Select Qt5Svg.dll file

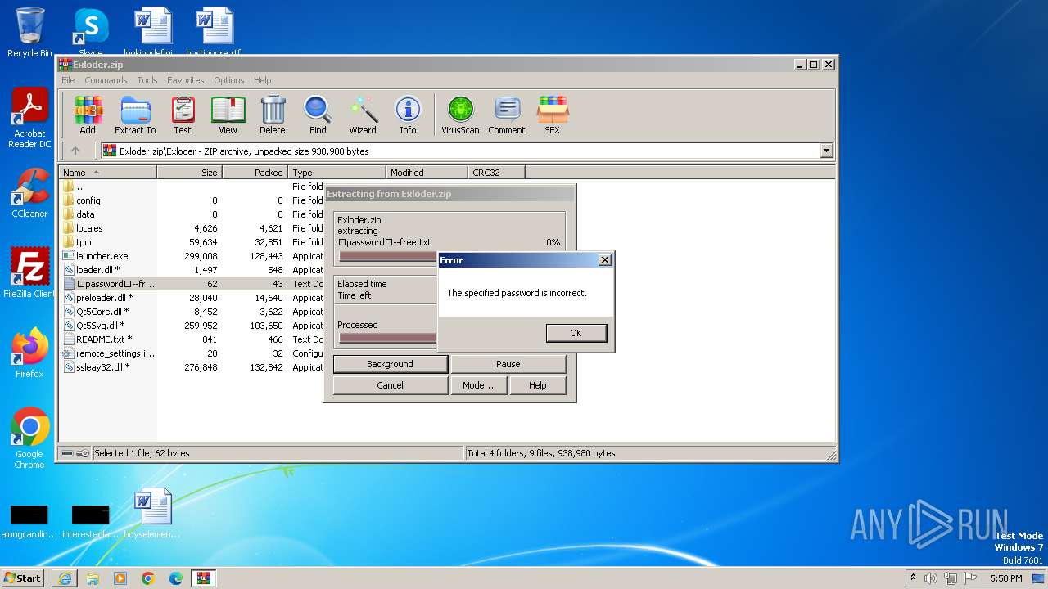click(102, 326)
